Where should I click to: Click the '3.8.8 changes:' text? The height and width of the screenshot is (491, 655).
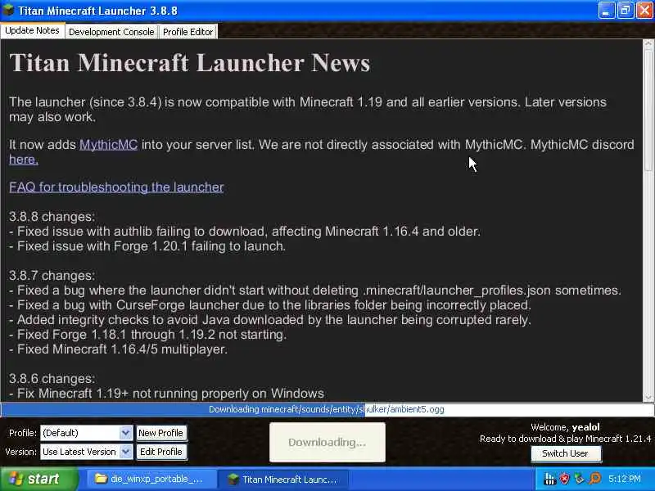[52, 217]
